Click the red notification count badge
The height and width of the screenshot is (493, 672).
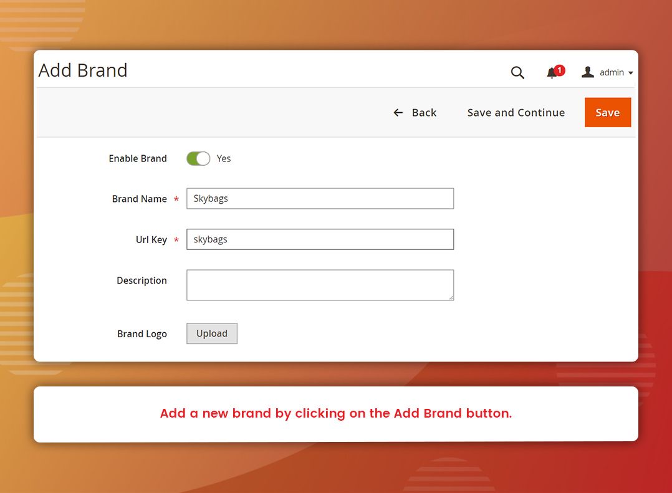[559, 70]
